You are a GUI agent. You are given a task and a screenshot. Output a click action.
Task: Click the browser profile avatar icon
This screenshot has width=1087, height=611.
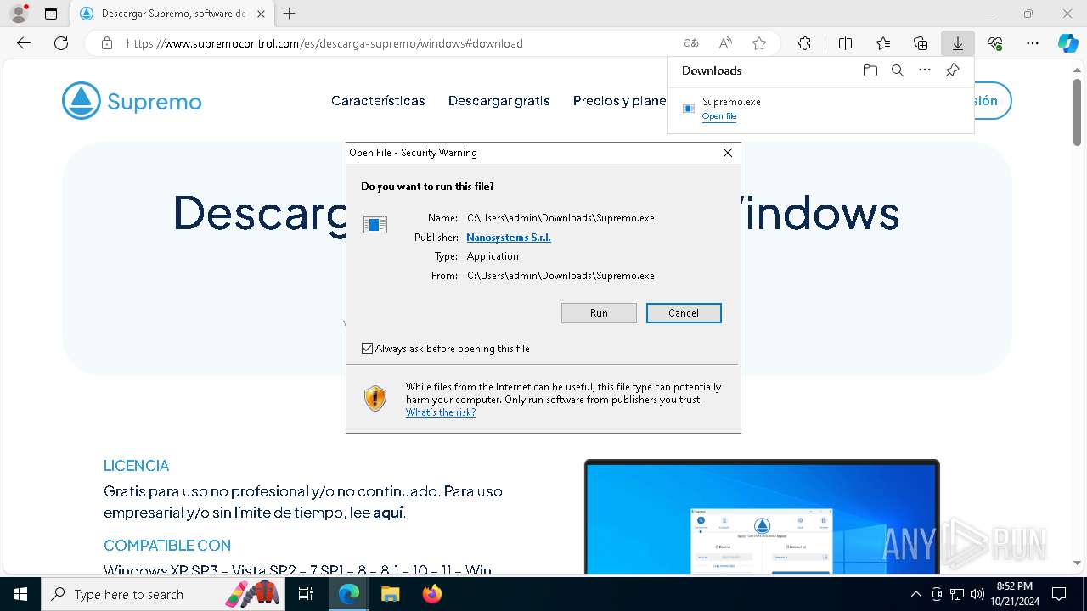[18, 14]
